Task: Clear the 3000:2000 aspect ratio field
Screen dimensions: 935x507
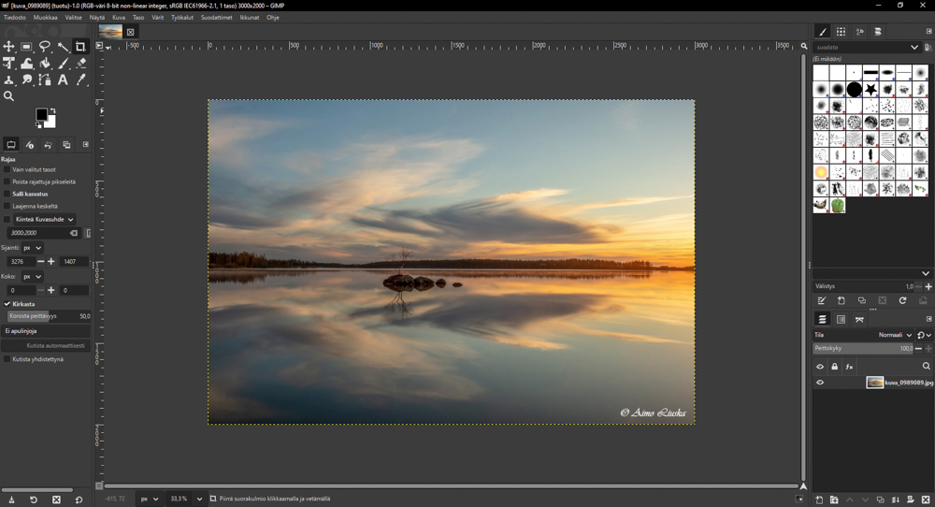Action: click(74, 233)
